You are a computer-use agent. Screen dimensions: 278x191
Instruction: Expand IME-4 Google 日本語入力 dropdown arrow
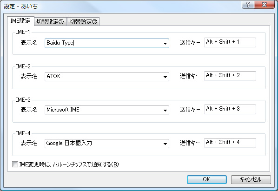tap(165, 144)
